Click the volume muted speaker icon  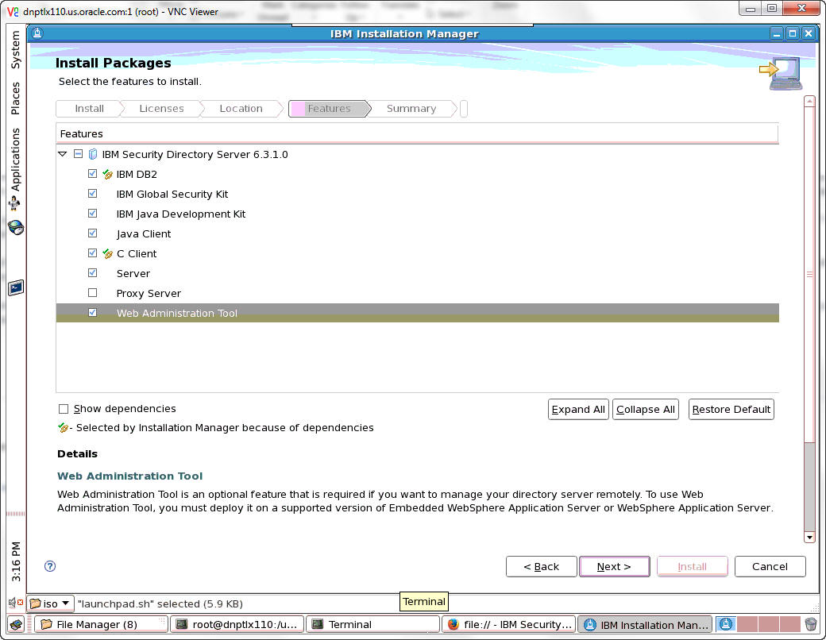[16, 602]
